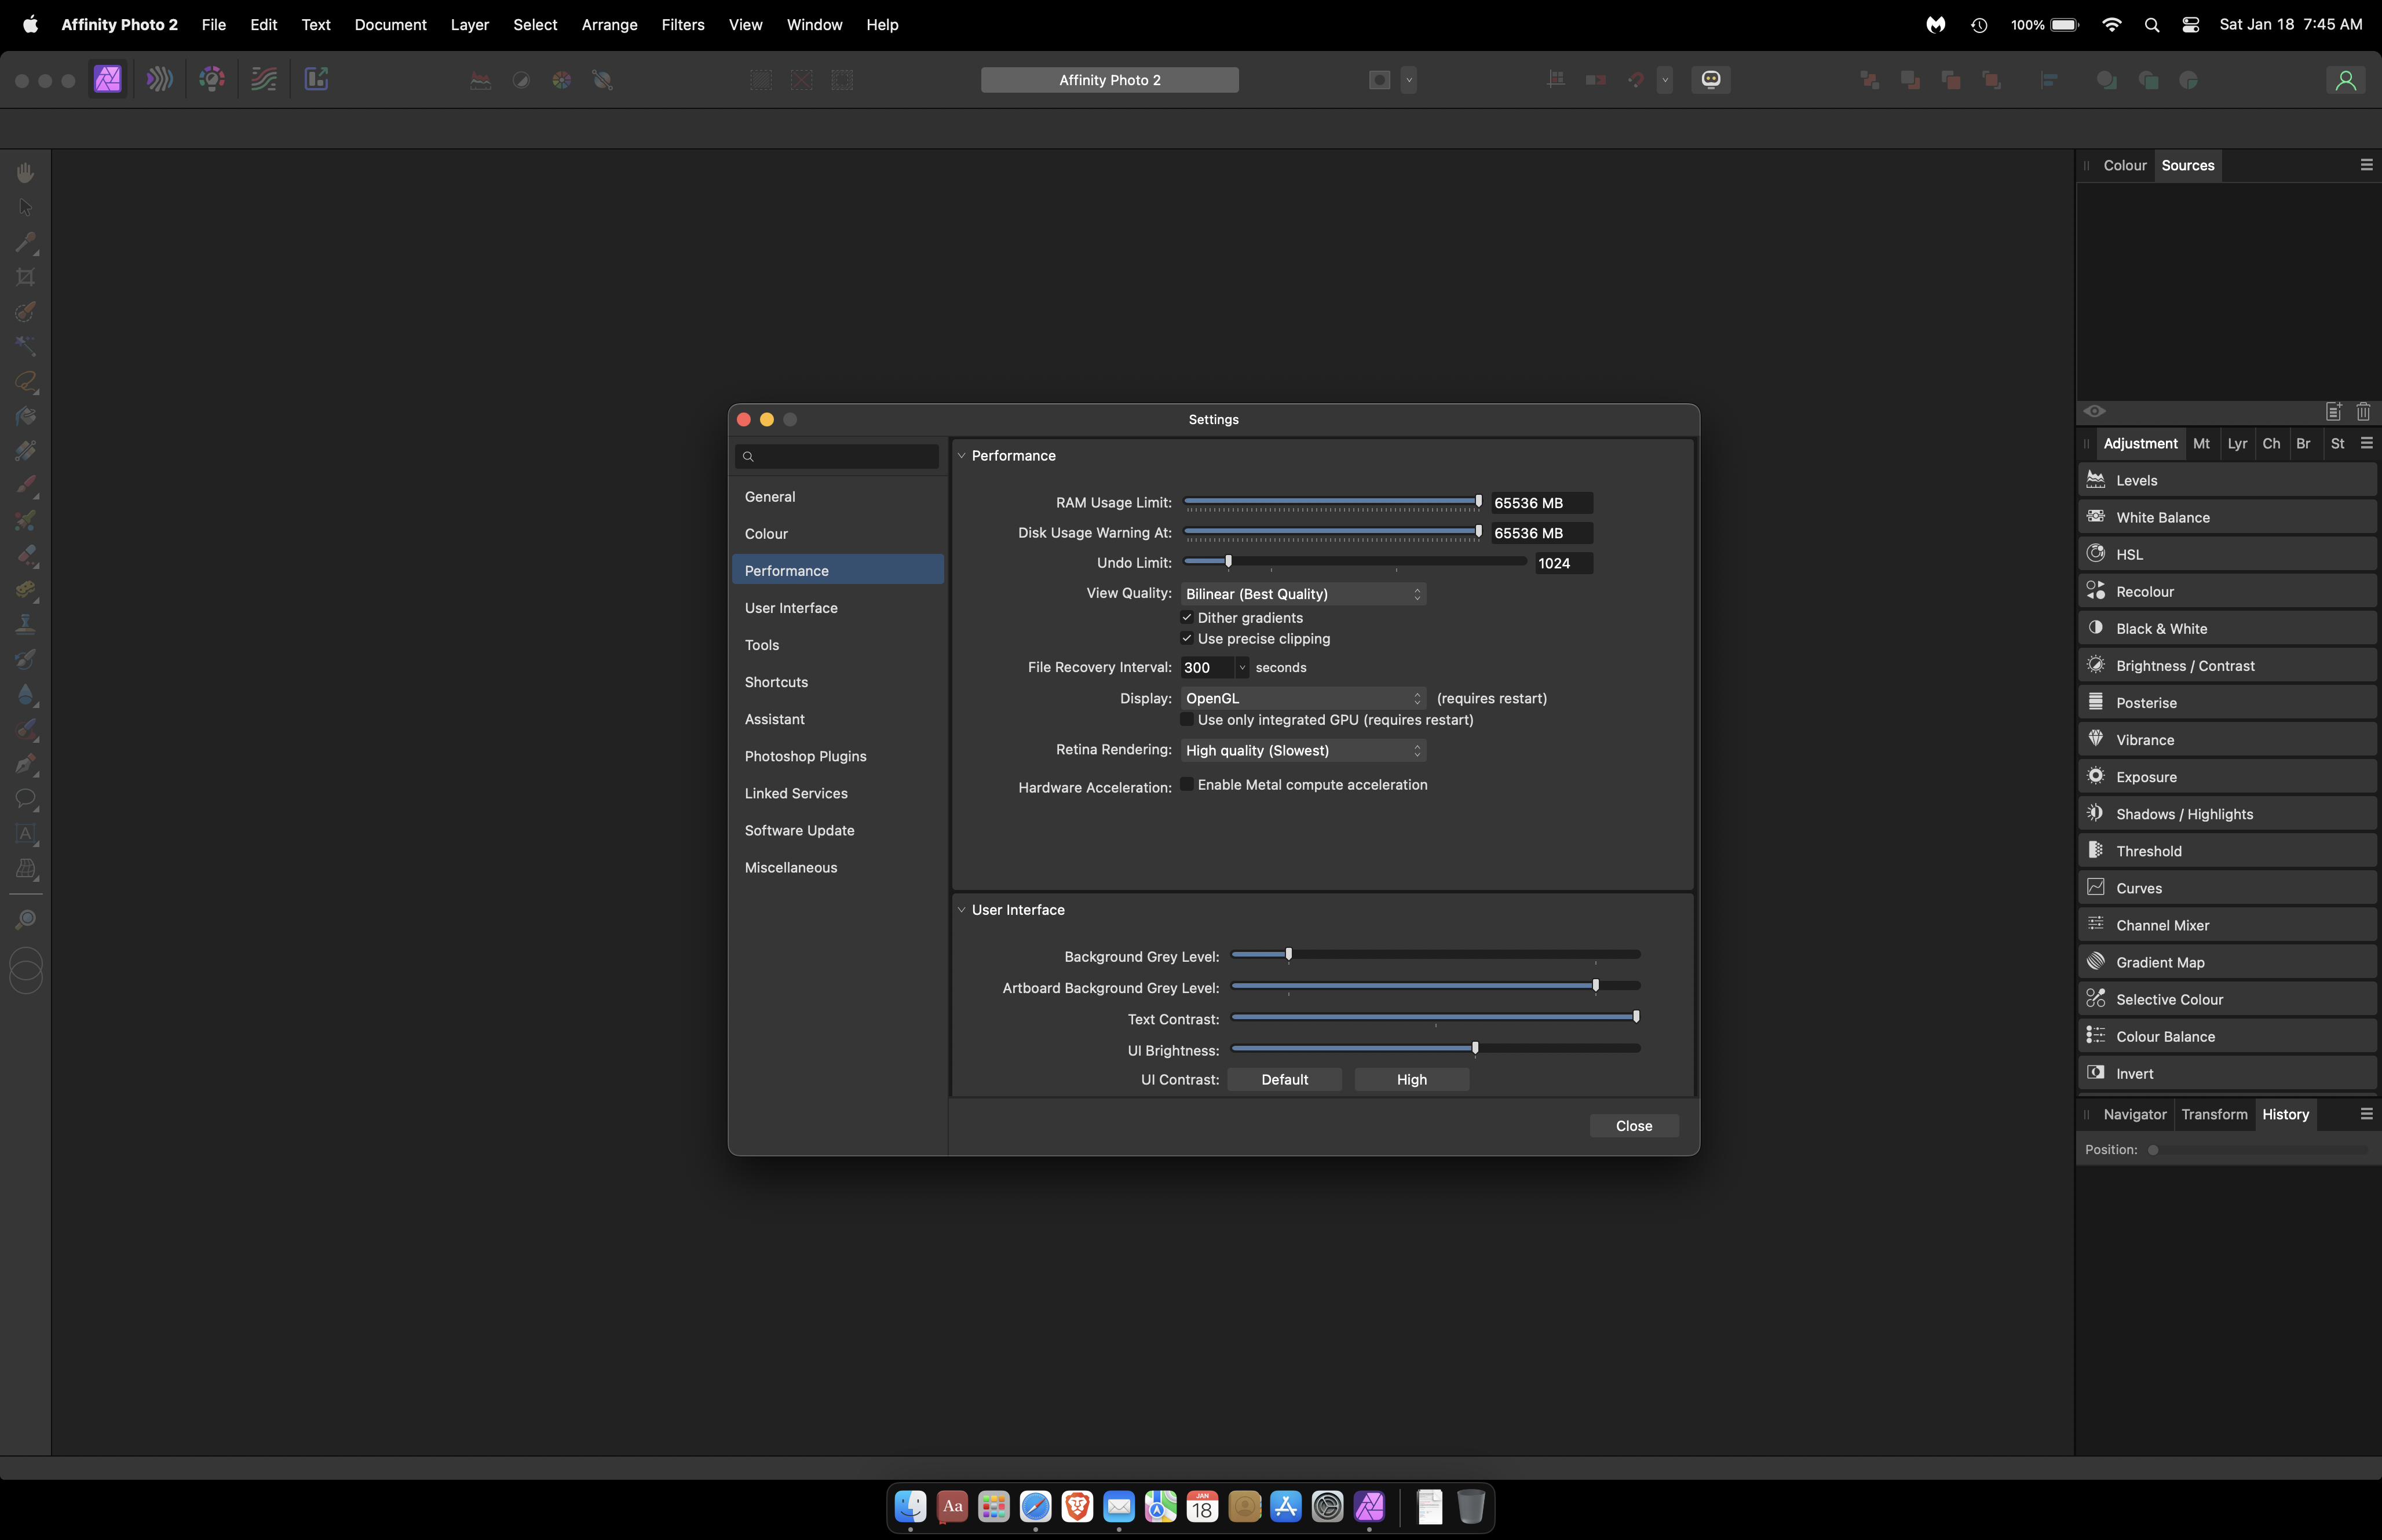Select Photoshop Plugins in Settings sidebar

tap(838, 756)
